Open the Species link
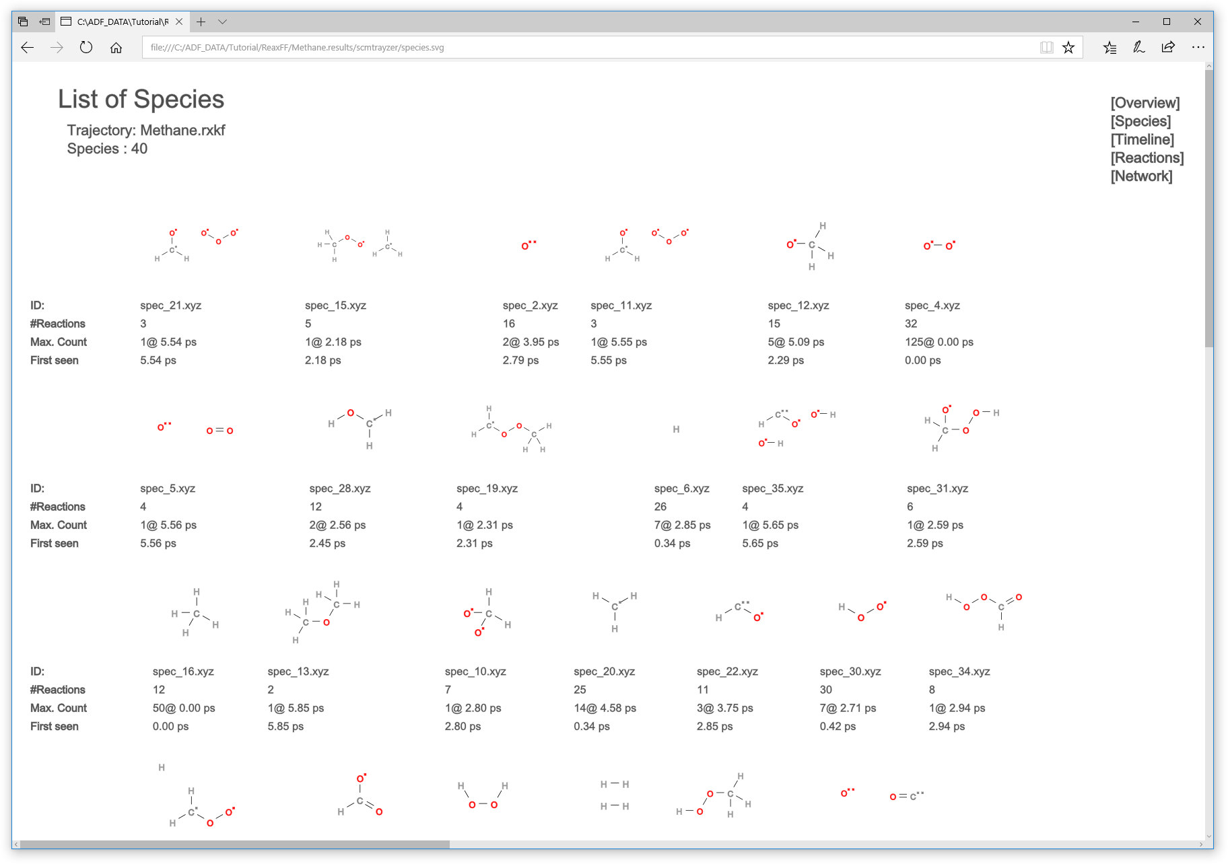The height and width of the screenshot is (864, 1228). [1140, 121]
